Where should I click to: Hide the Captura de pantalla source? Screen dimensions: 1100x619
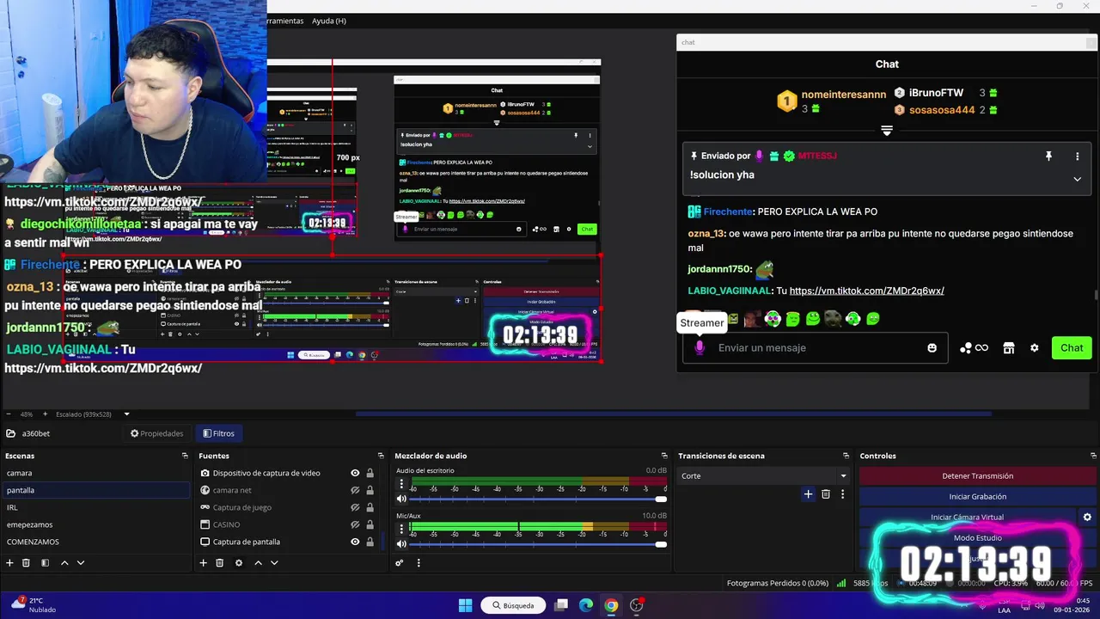pos(355,542)
